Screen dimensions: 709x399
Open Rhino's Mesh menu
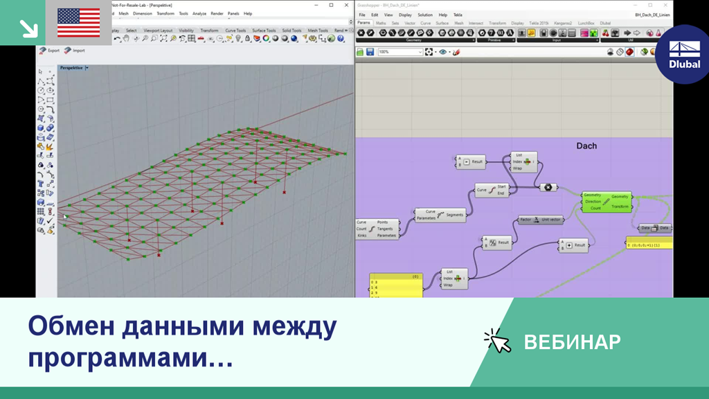click(x=123, y=14)
